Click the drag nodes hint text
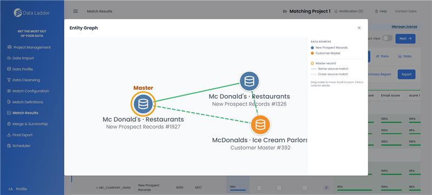432x195 pixels. click(336, 84)
